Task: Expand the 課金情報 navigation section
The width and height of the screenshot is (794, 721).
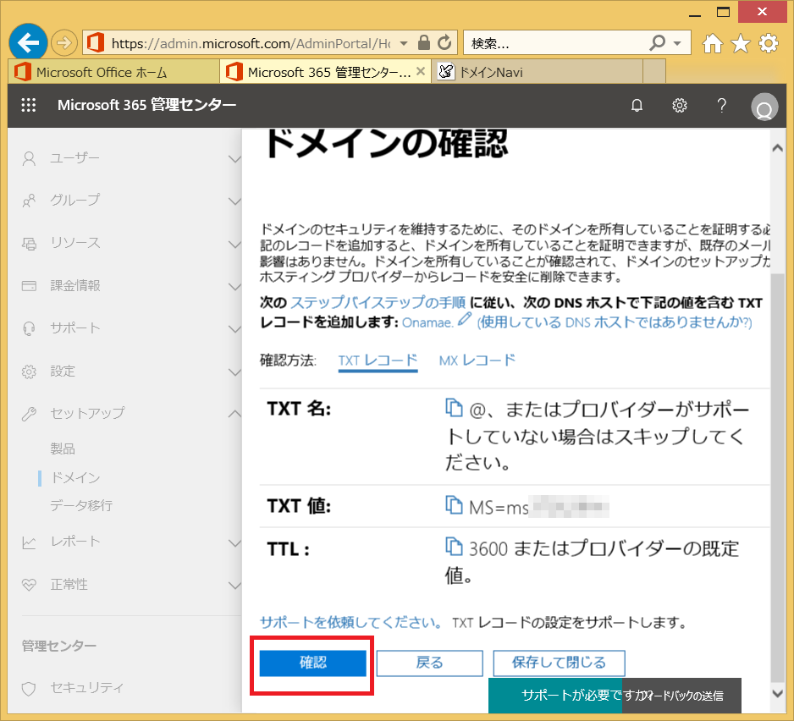Action: pyautogui.click(x=234, y=286)
